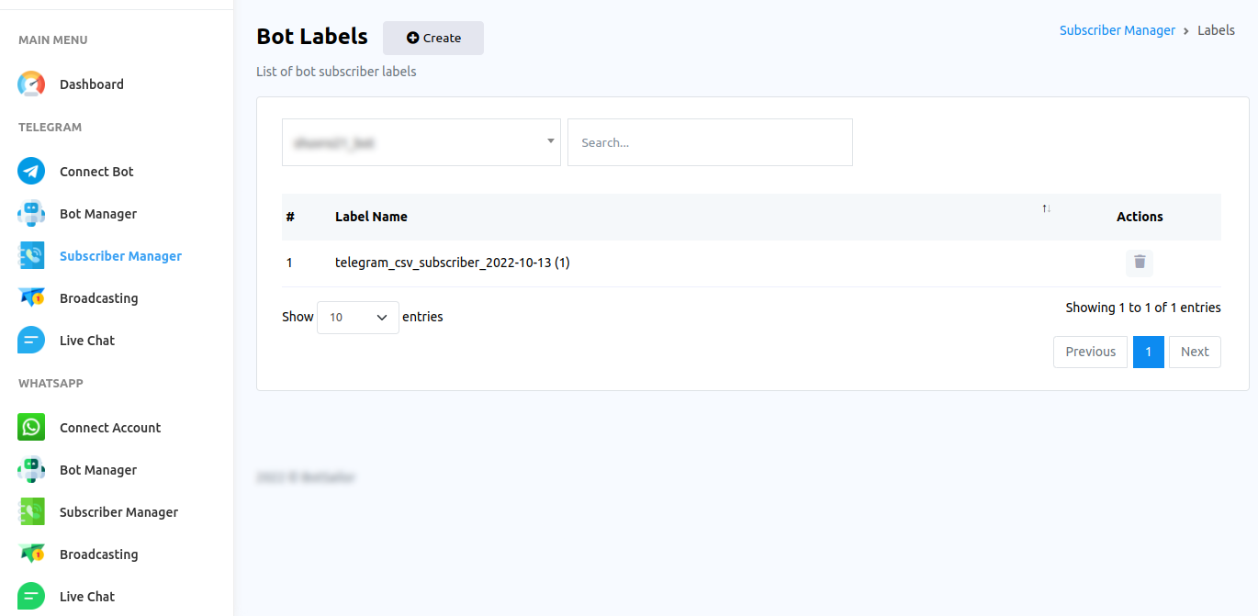This screenshot has height=616, width=1258.
Task: Click WhatsApp Live Chat green bubble icon
Action: point(31,597)
